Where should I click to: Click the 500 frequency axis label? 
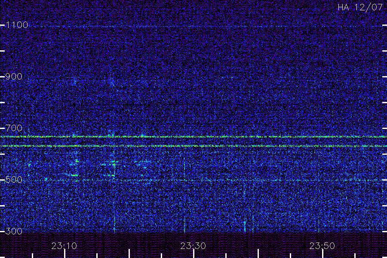pos(14,180)
